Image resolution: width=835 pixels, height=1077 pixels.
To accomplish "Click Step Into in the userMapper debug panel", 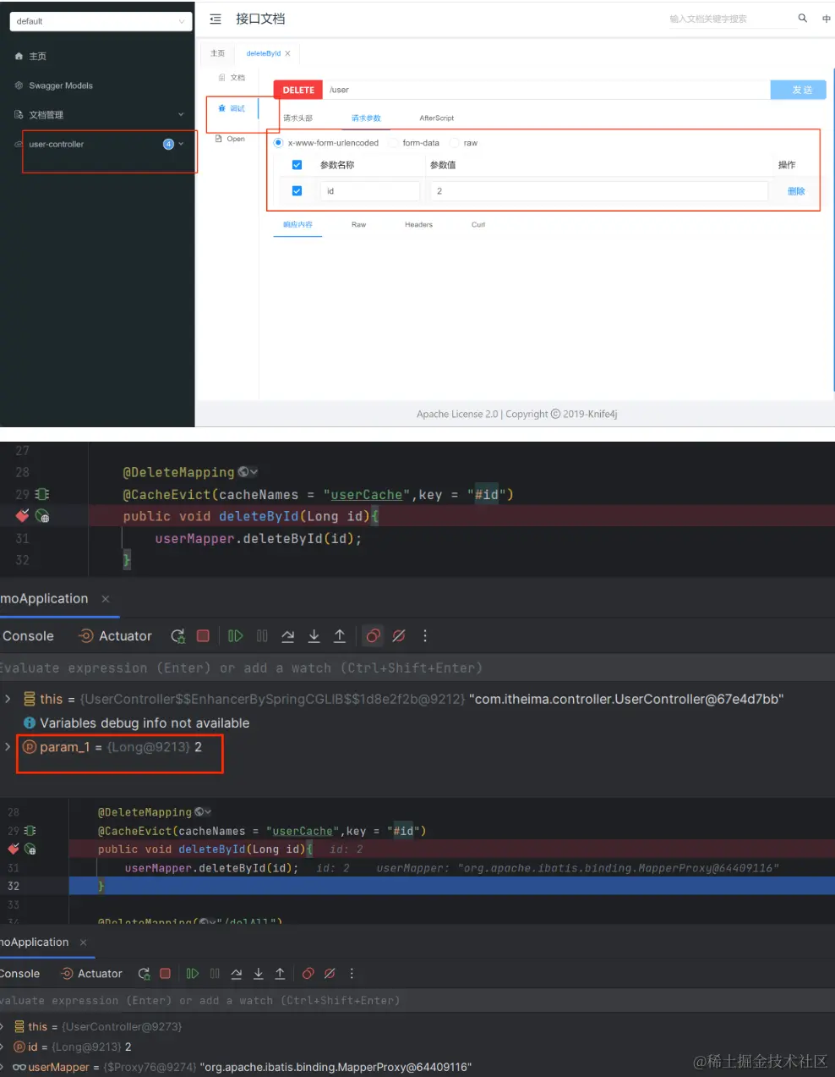I will 258,974.
